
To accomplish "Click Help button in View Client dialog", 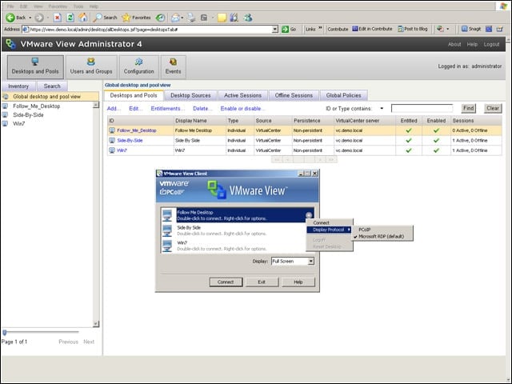I will point(298,282).
